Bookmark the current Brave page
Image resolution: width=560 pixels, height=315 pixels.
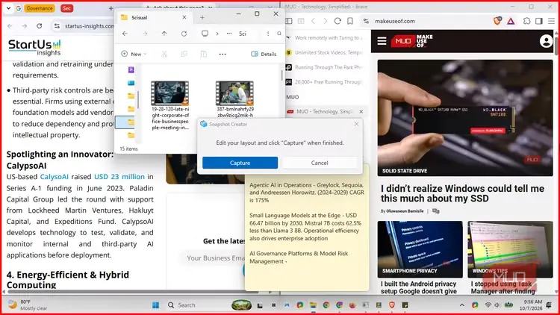pos(350,21)
